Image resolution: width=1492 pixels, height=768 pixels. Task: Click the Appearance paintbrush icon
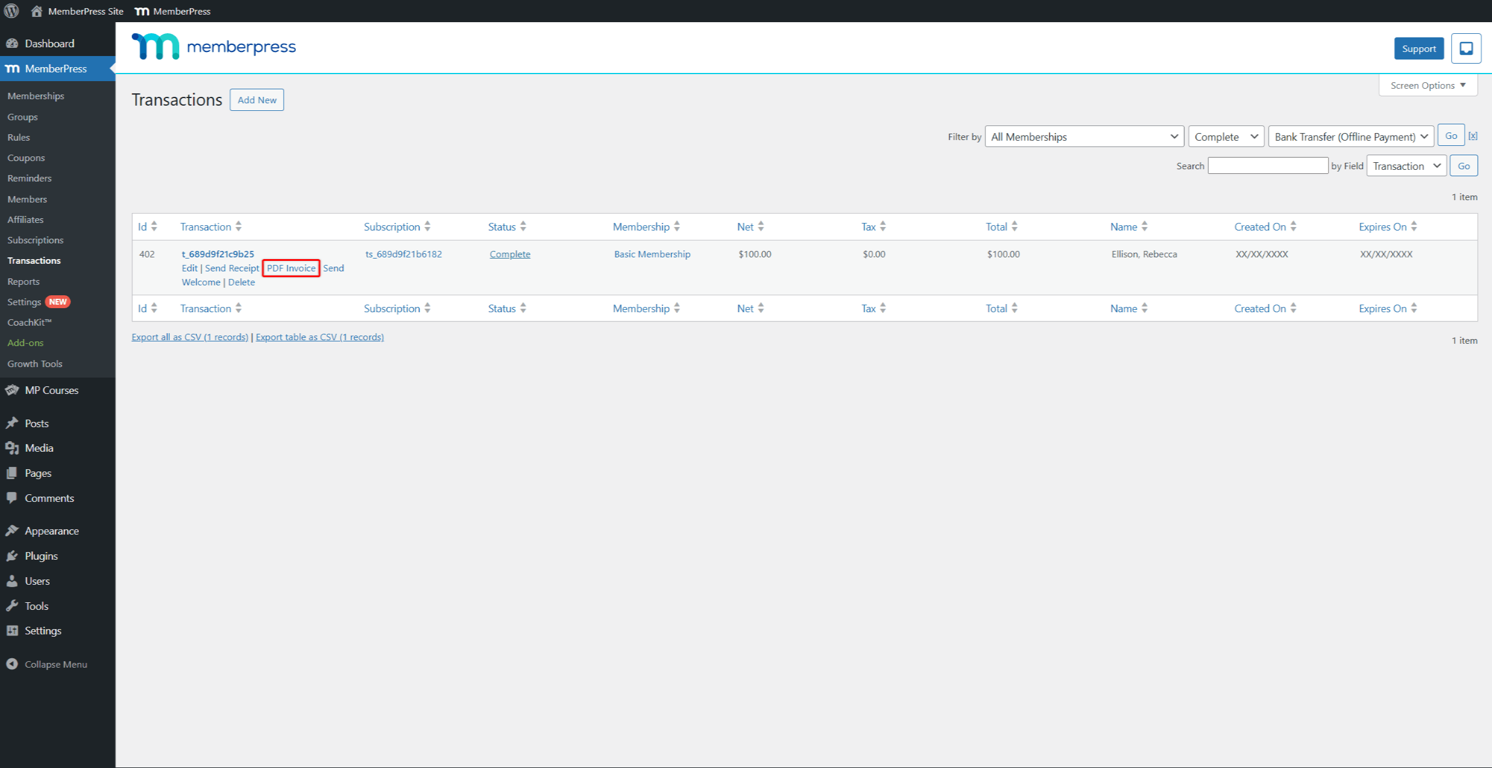[12, 531]
